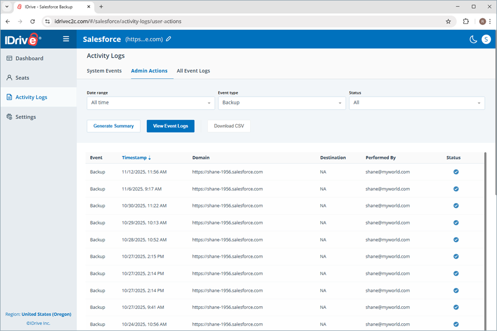
Task: Open the user profile avatar "S"
Action: point(486,39)
